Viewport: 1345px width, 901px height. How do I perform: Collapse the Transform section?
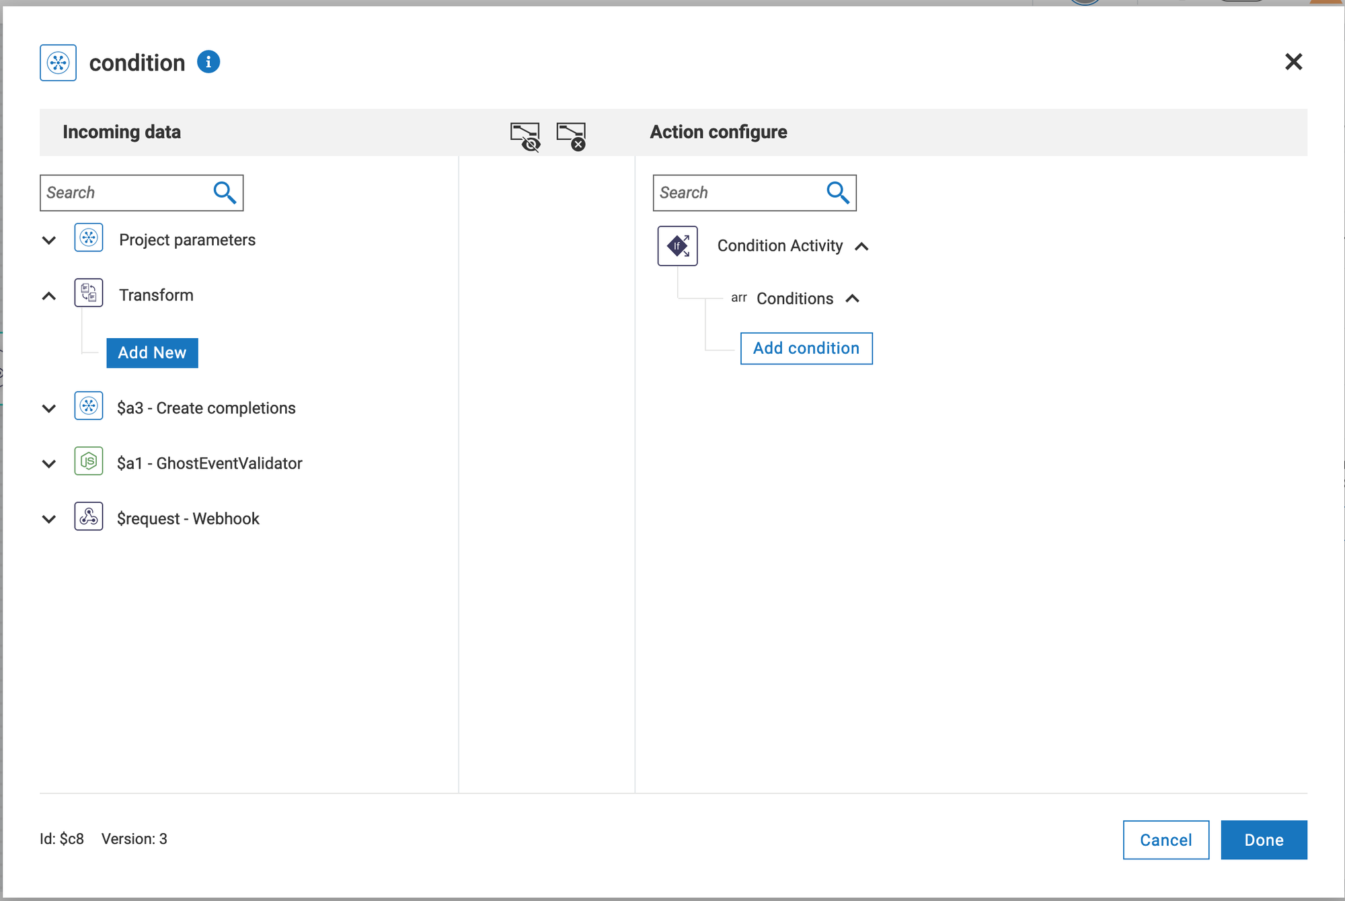tap(49, 296)
